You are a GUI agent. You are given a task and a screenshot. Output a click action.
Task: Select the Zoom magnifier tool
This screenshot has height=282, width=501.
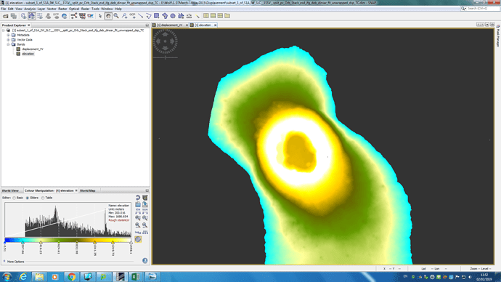tap(116, 16)
